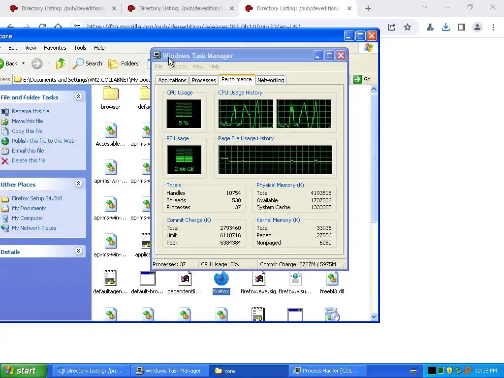
Task: Open the Chrome tab search chevron
Action: tap(425, 7)
